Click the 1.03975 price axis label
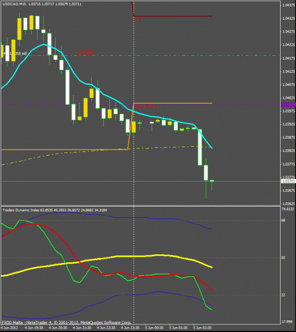 point(289,111)
